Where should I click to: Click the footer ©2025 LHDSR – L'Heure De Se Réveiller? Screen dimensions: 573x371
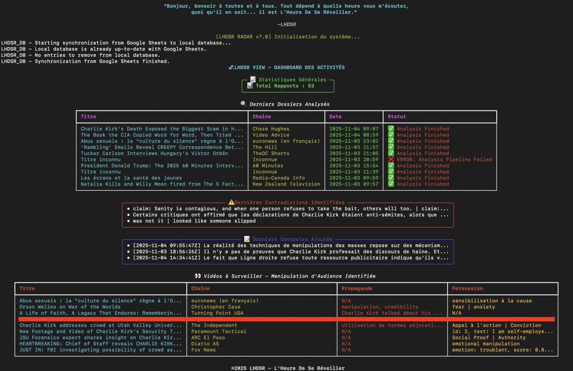pos(287,368)
